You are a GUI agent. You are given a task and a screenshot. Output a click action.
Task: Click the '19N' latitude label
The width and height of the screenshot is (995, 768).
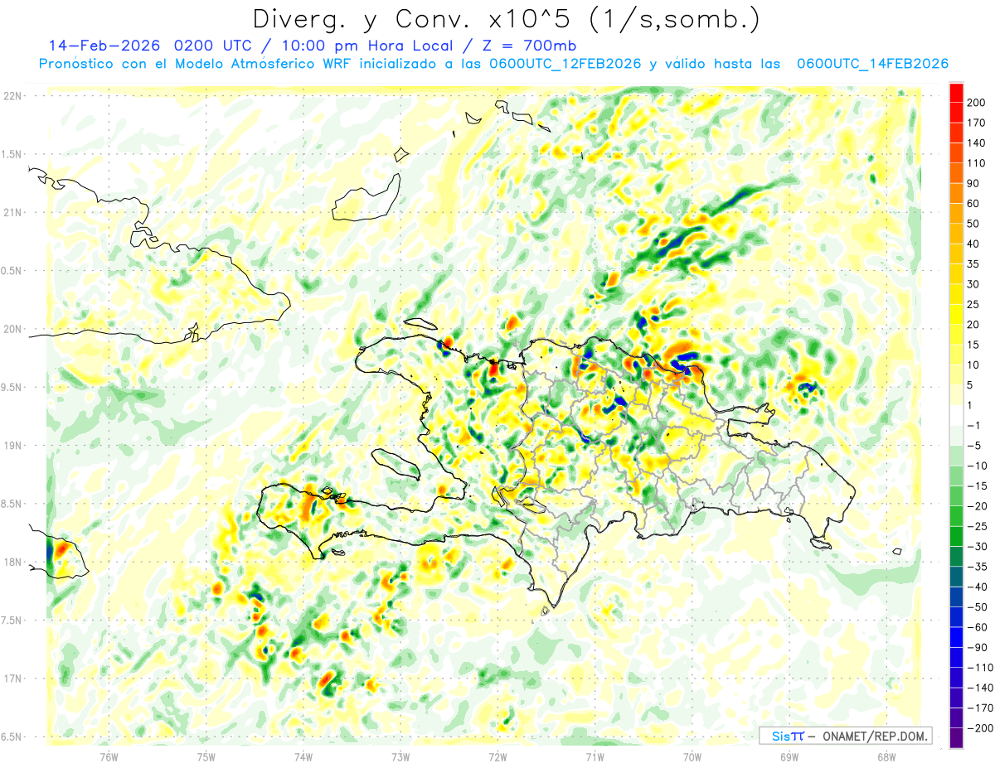(12, 446)
